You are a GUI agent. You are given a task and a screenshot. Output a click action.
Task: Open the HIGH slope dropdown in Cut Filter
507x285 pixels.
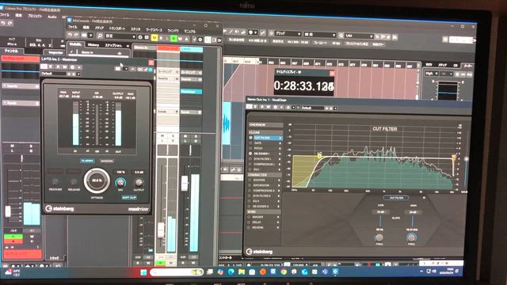[x=413, y=212]
